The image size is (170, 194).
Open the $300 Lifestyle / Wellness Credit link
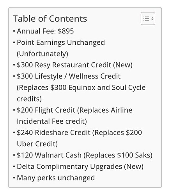pos(69,76)
